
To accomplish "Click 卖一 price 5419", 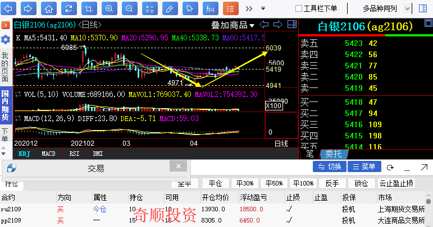I will click(x=354, y=88).
